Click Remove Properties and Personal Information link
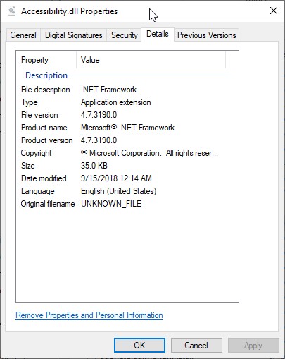 point(89,315)
